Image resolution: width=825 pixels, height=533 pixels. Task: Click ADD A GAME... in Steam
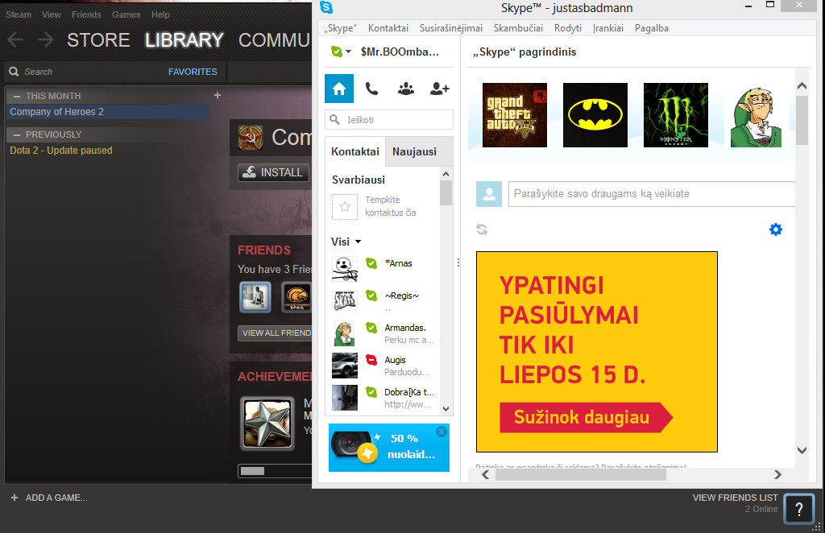[x=49, y=498]
